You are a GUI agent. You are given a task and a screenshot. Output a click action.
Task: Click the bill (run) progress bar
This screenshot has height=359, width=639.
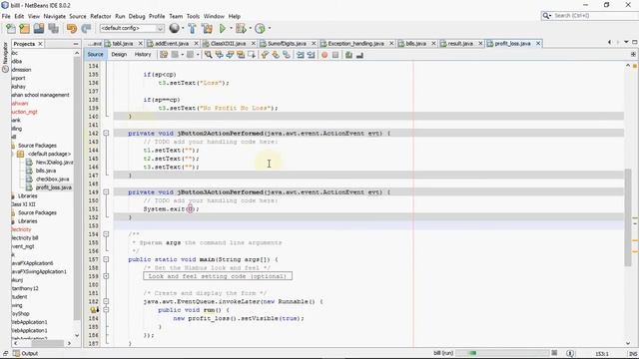502,353
